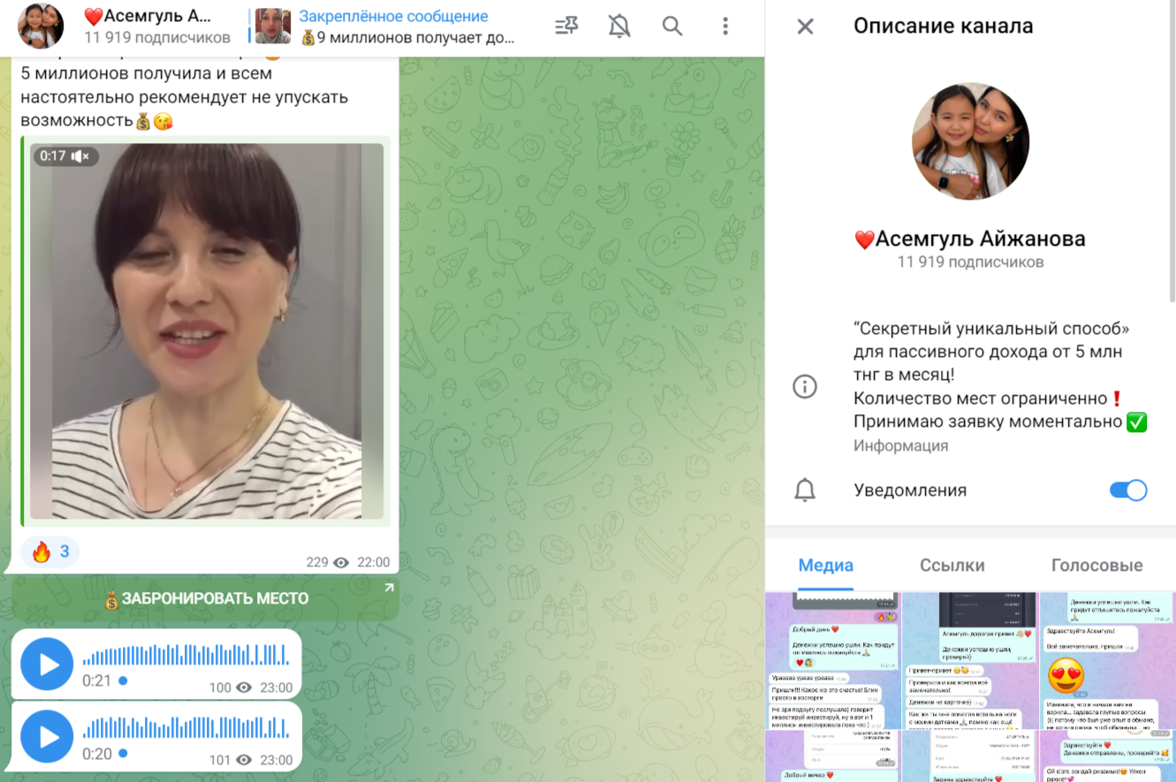Screen dimensions: 1176x782
Task: Click the bell icon next to Уведомления
Action: click(805, 490)
